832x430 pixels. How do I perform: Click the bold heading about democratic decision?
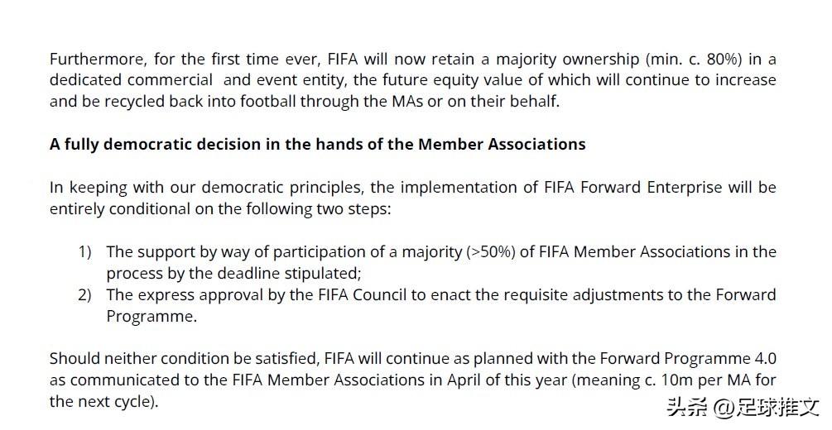(317, 145)
